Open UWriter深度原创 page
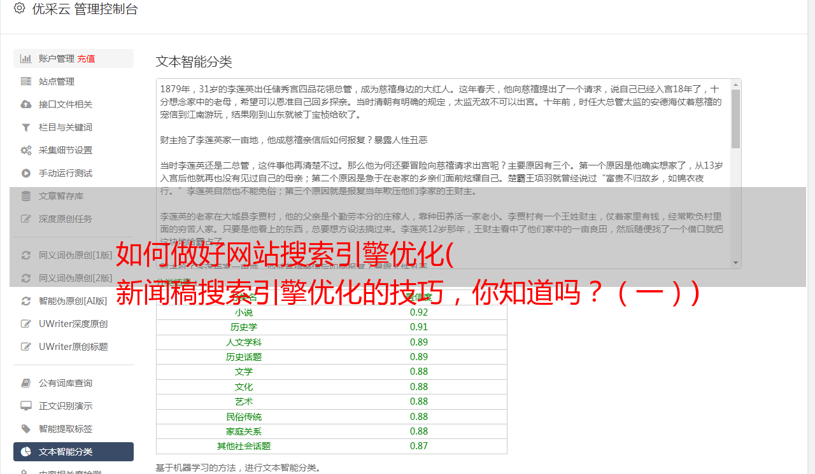This screenshot has width=815, height=474. [73, 324]
